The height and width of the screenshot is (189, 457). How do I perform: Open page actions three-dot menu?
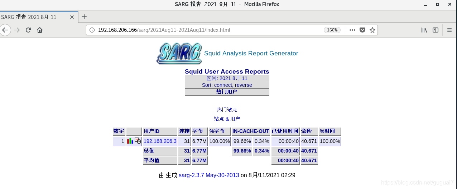(x=352, y=30)
